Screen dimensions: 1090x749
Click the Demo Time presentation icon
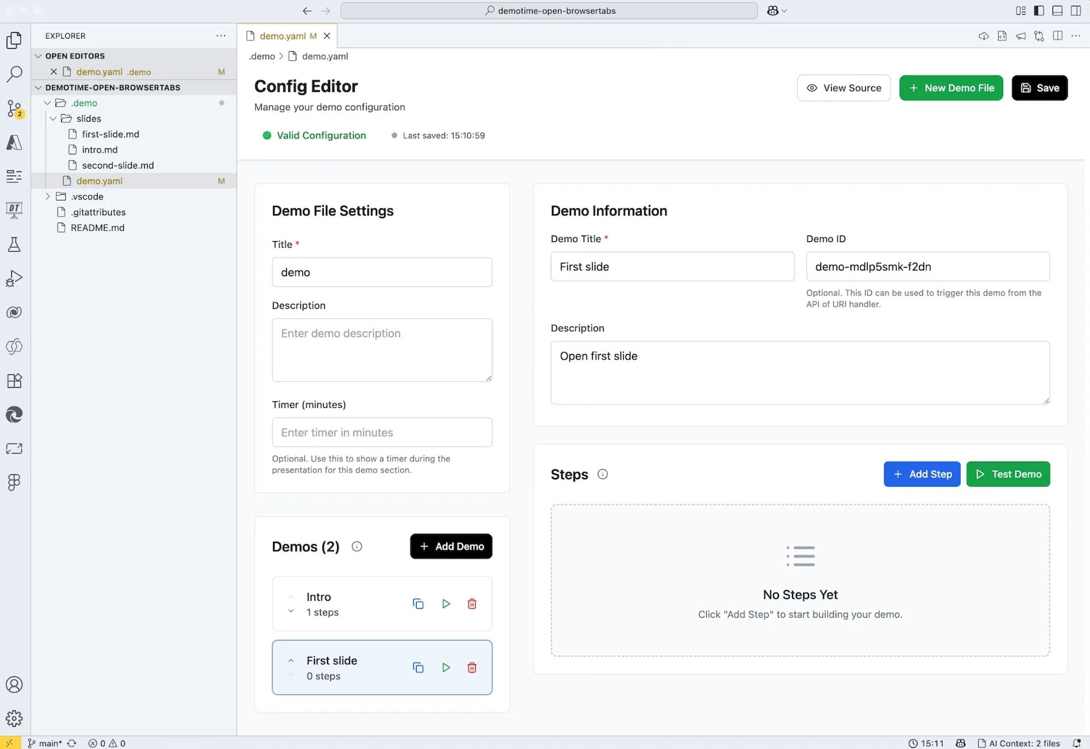pyautogui.click(x=14, y=210)
